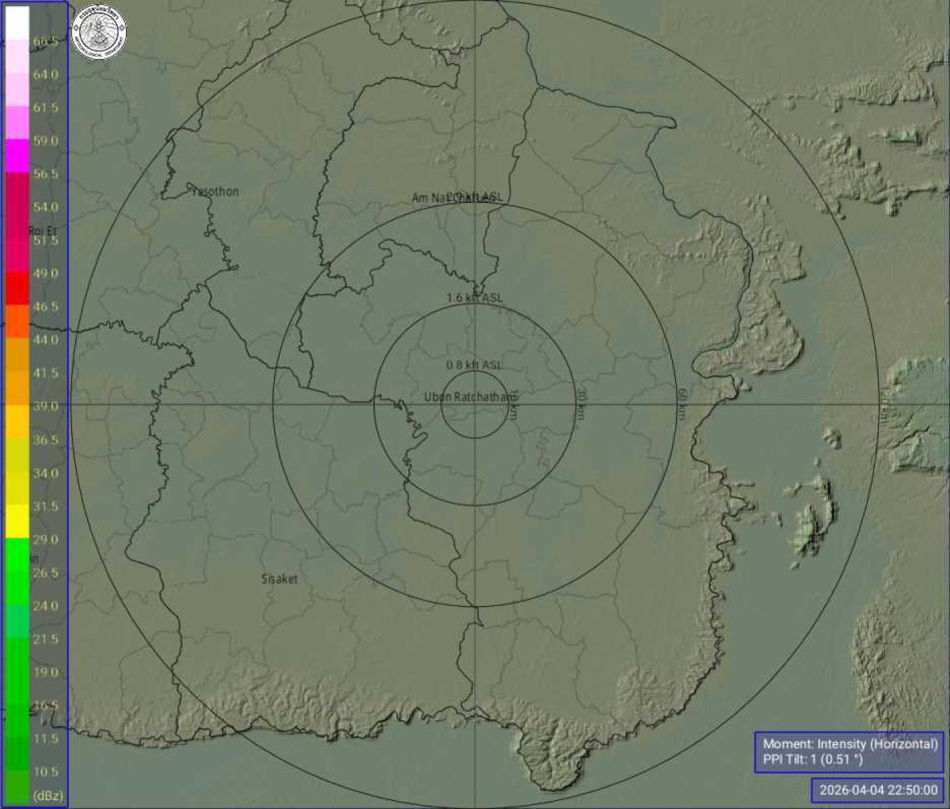Screen dimensions: 950x809
Task: Click the 0.8 km ASL ring label
Action: tap(474, 365)
